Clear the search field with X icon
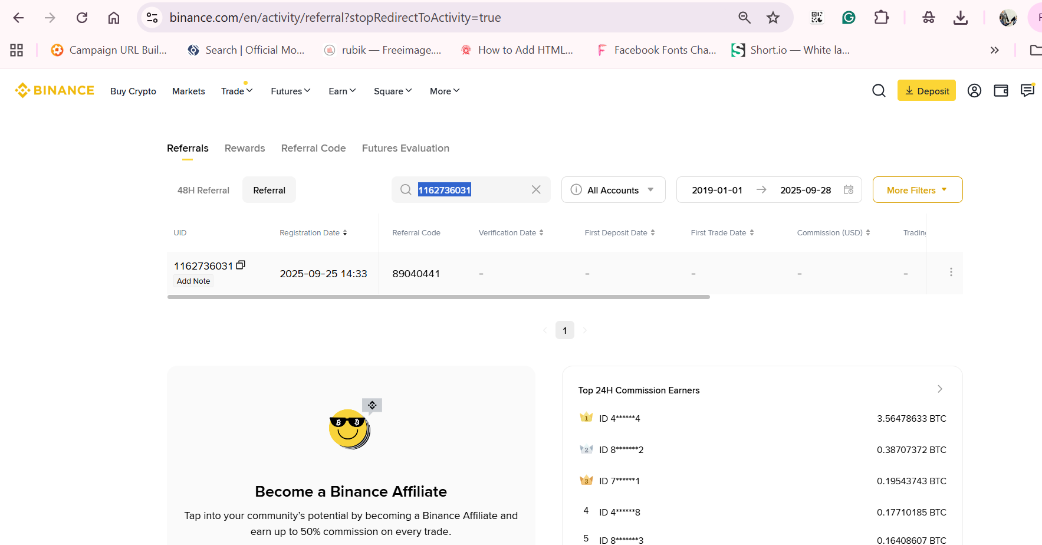This screenshot has height=545, width=1042. pos(536,190)
